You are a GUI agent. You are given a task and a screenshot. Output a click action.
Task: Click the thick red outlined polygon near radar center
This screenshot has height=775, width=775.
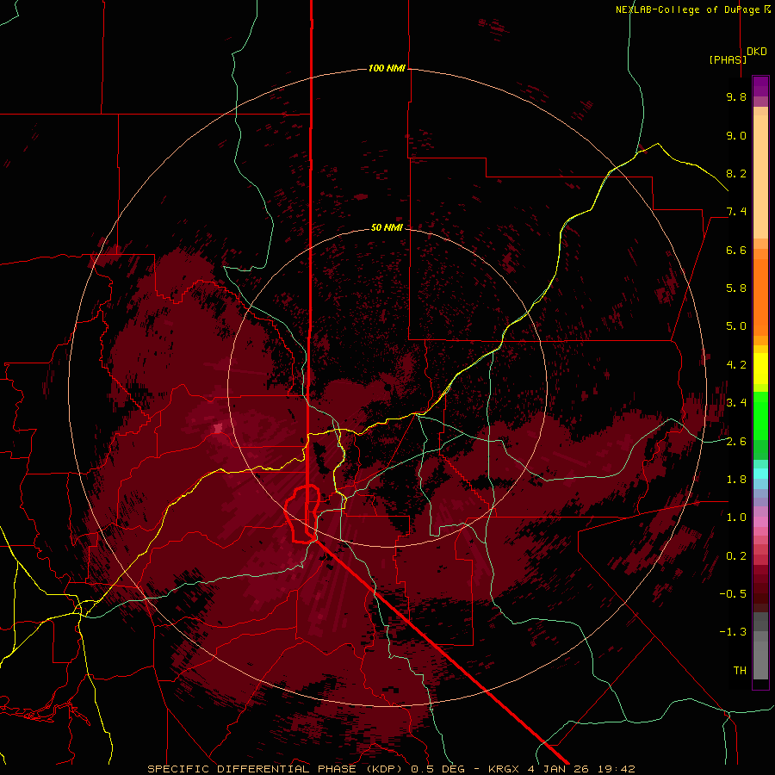click(x=302, y=514)
